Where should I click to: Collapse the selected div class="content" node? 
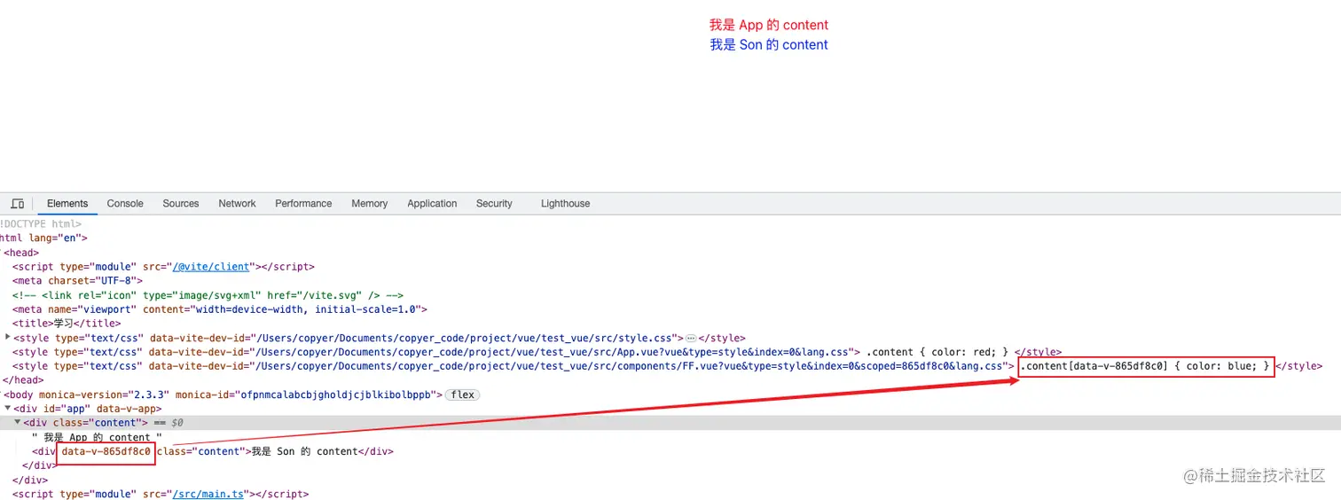tap(18, 422)
